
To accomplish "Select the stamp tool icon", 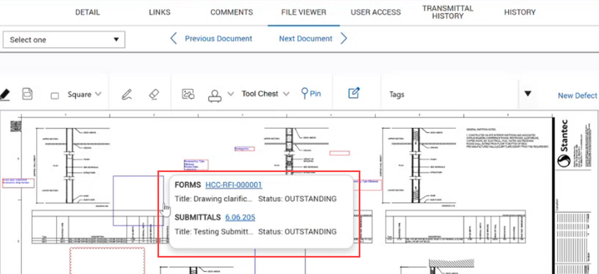I will [x=214, y=96].
